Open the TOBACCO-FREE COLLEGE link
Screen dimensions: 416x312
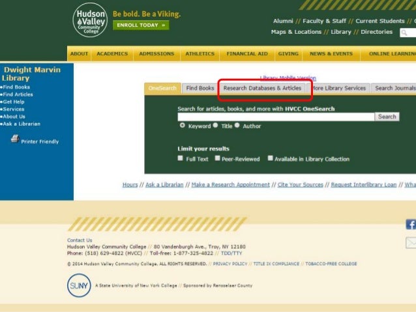pyautogui.click(x=331, y=264)
